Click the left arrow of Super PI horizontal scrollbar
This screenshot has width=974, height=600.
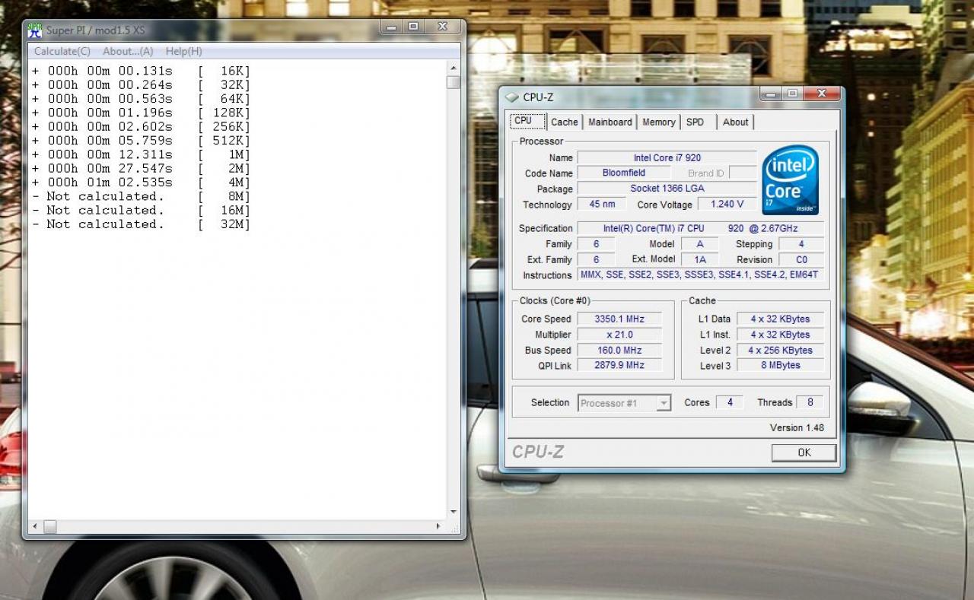[34, 526]
